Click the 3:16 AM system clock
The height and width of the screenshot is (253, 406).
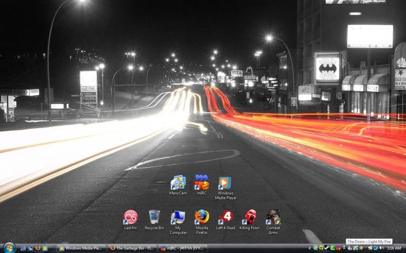point(394,248)
